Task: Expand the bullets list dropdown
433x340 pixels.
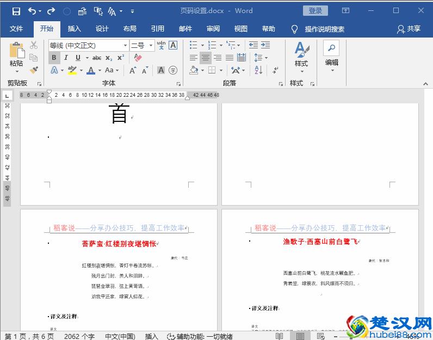Action: click(x=202, y=45)
